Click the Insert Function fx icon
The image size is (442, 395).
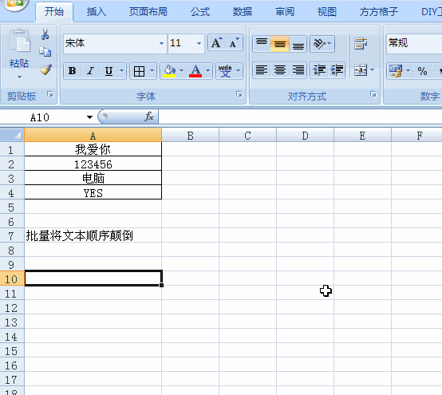(x=149, y=117)
